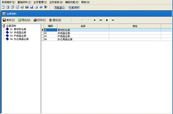Open the 业务管理 menu

click(x=40, y=2)
